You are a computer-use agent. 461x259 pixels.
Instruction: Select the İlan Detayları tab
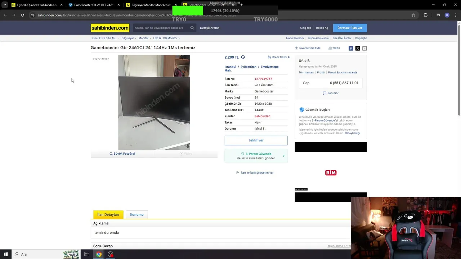(x=108, y=214)
